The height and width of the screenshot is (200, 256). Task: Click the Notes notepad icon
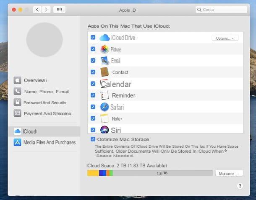pyautogui.click(x=104, y=118)
